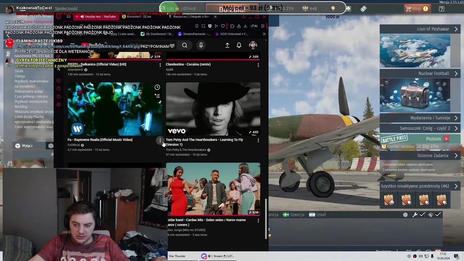
Task: Switch to Raszei.eu browser tab
Action: point(189,17)
